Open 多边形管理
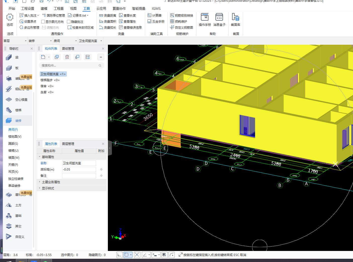 [29, 27]
